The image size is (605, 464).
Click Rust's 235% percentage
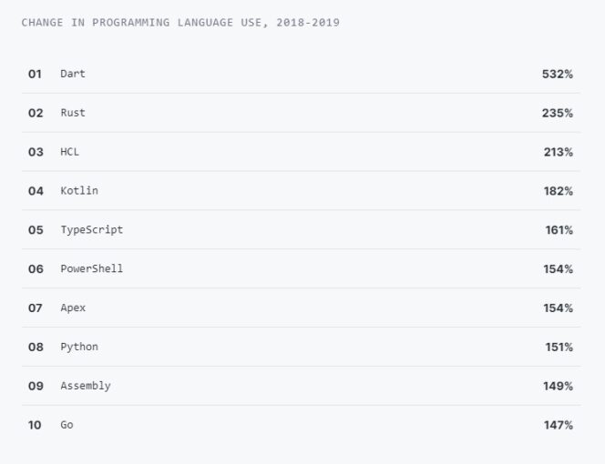coord(557,113)
